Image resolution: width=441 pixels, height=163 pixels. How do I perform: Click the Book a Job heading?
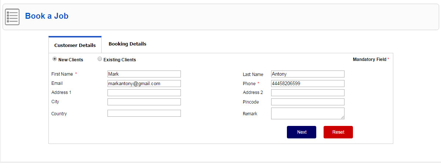coord(47,16)
